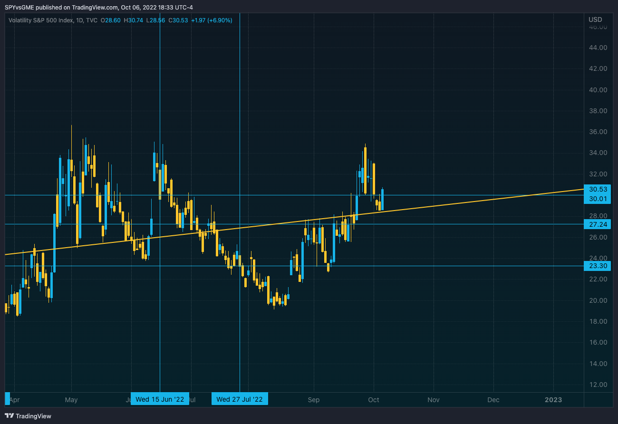Click the close value C30.53
This screenshot has height=424, width=618.
178,20
